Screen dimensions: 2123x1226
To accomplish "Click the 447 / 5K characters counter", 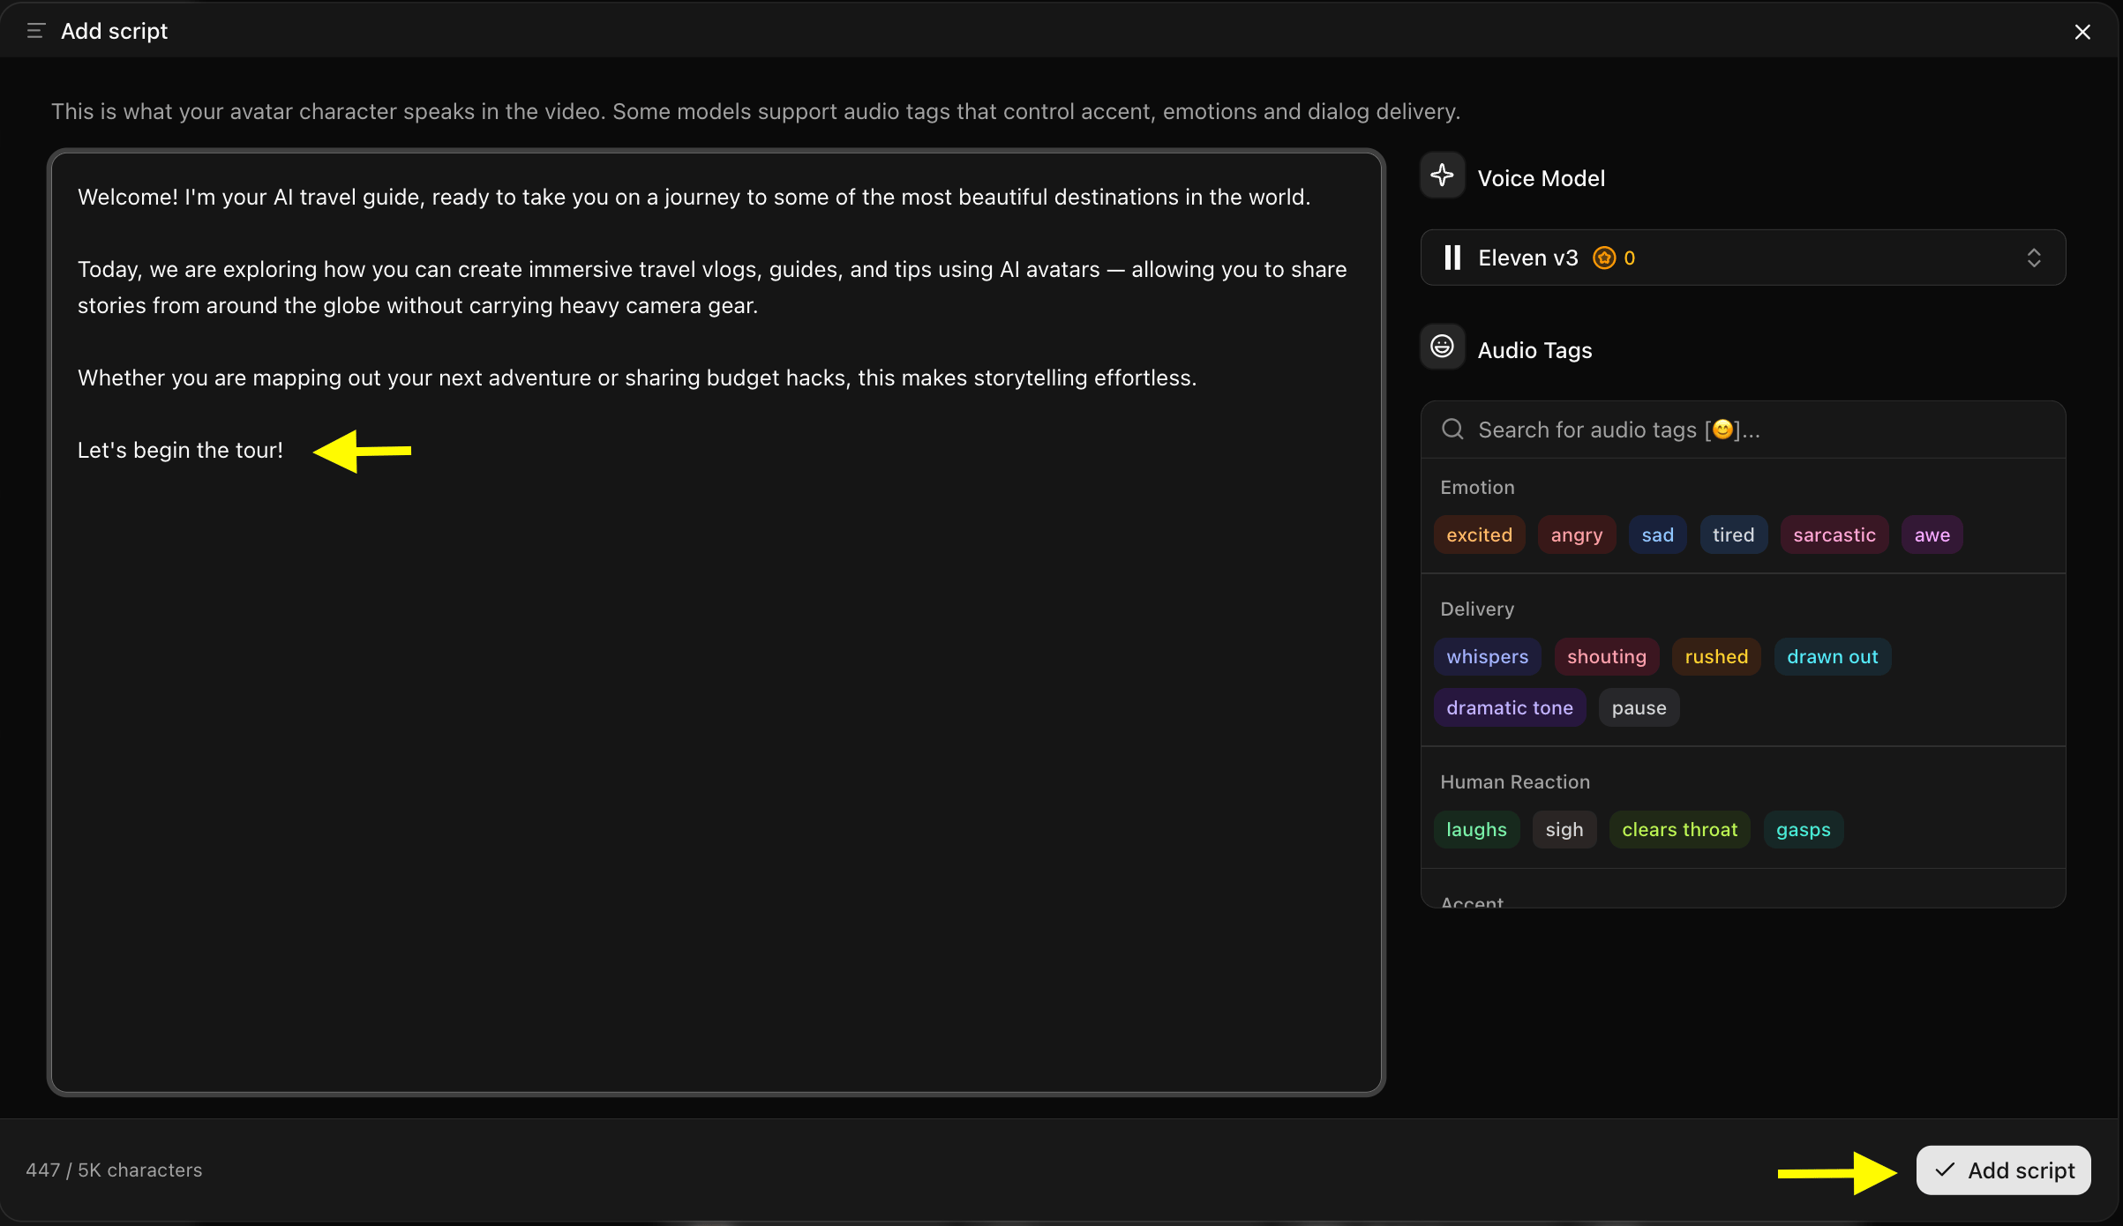I will coord(114,1170).
